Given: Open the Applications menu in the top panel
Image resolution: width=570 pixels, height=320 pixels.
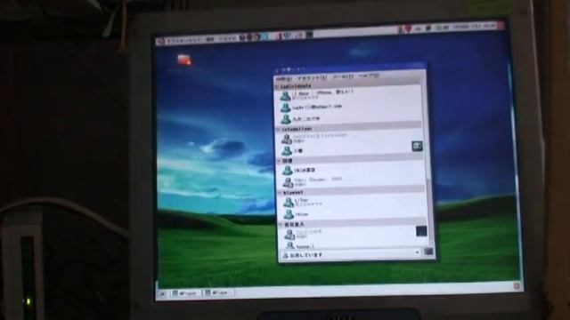Looking at the screenshot, I should pyautogui.click(x=181, y=41).
